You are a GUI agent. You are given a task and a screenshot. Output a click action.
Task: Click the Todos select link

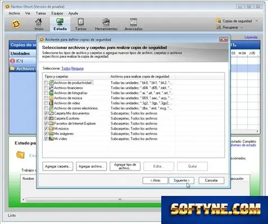click(x=66, y=68)
